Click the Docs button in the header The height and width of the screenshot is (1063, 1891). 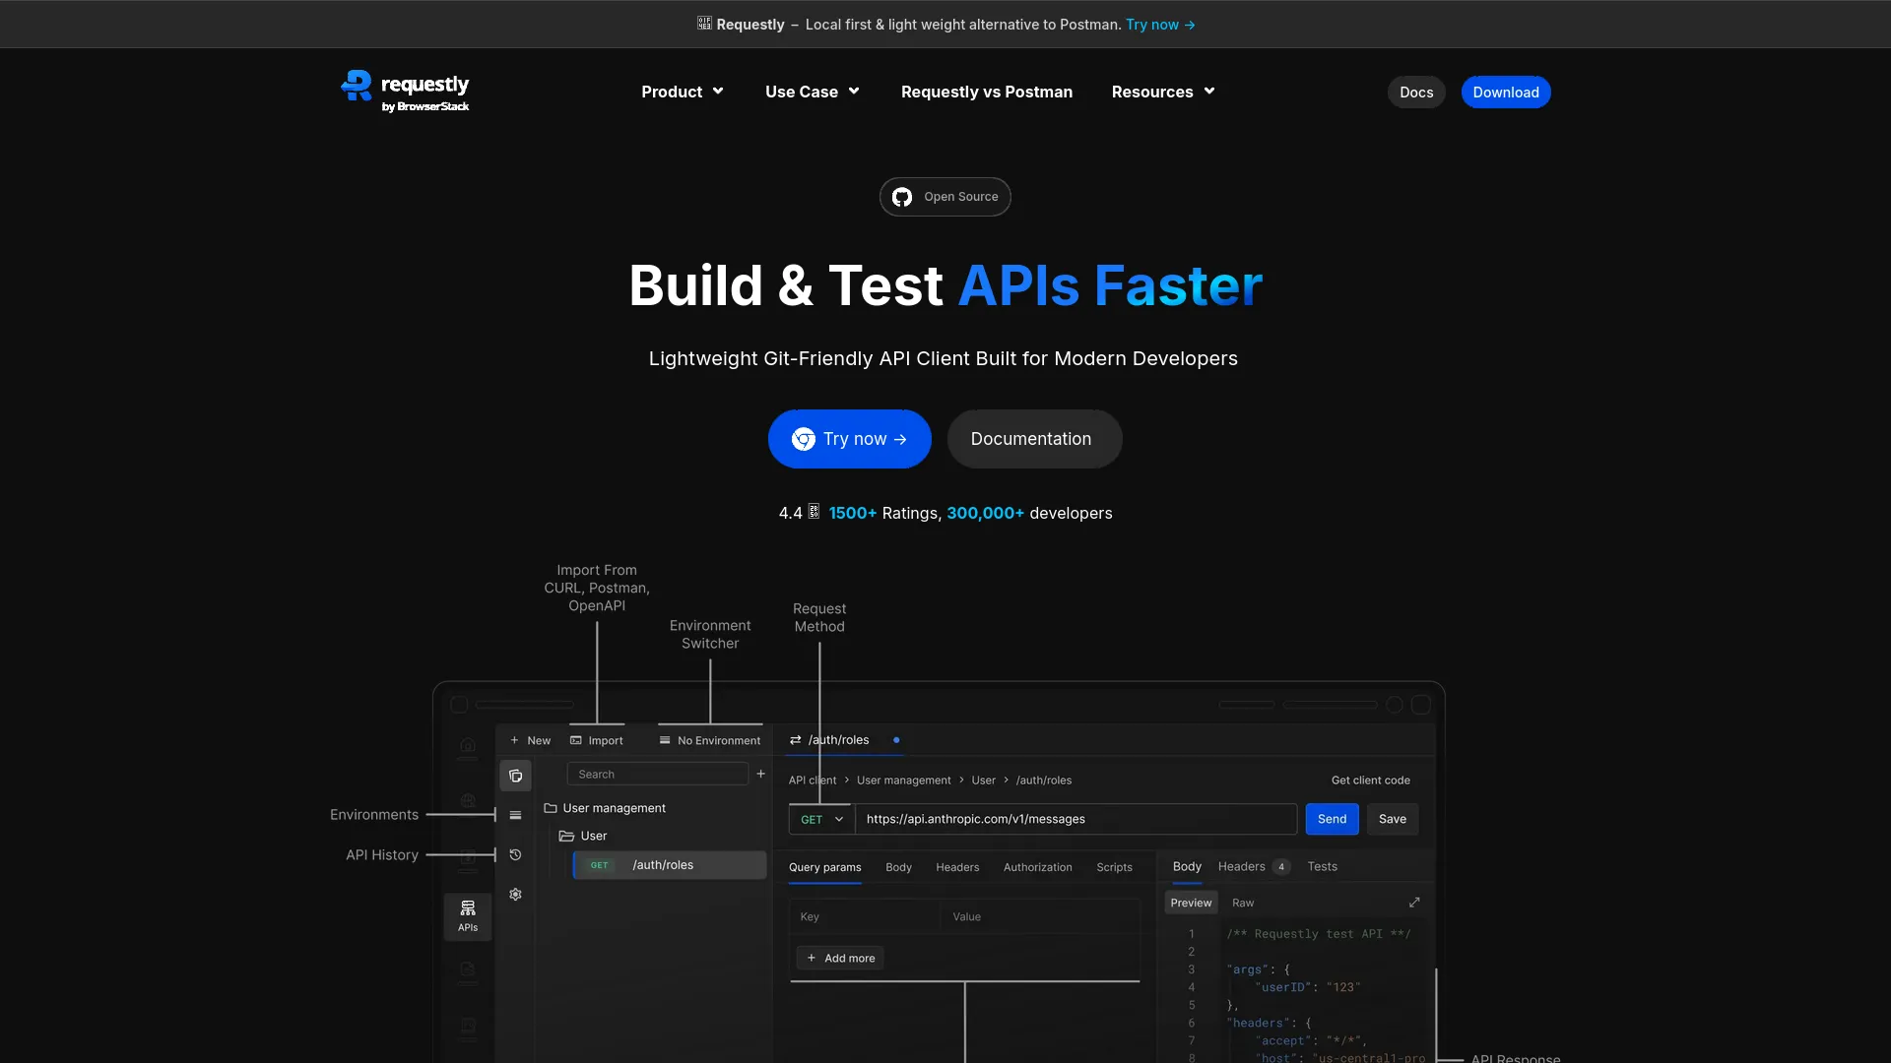click(x=1416, y=92)
